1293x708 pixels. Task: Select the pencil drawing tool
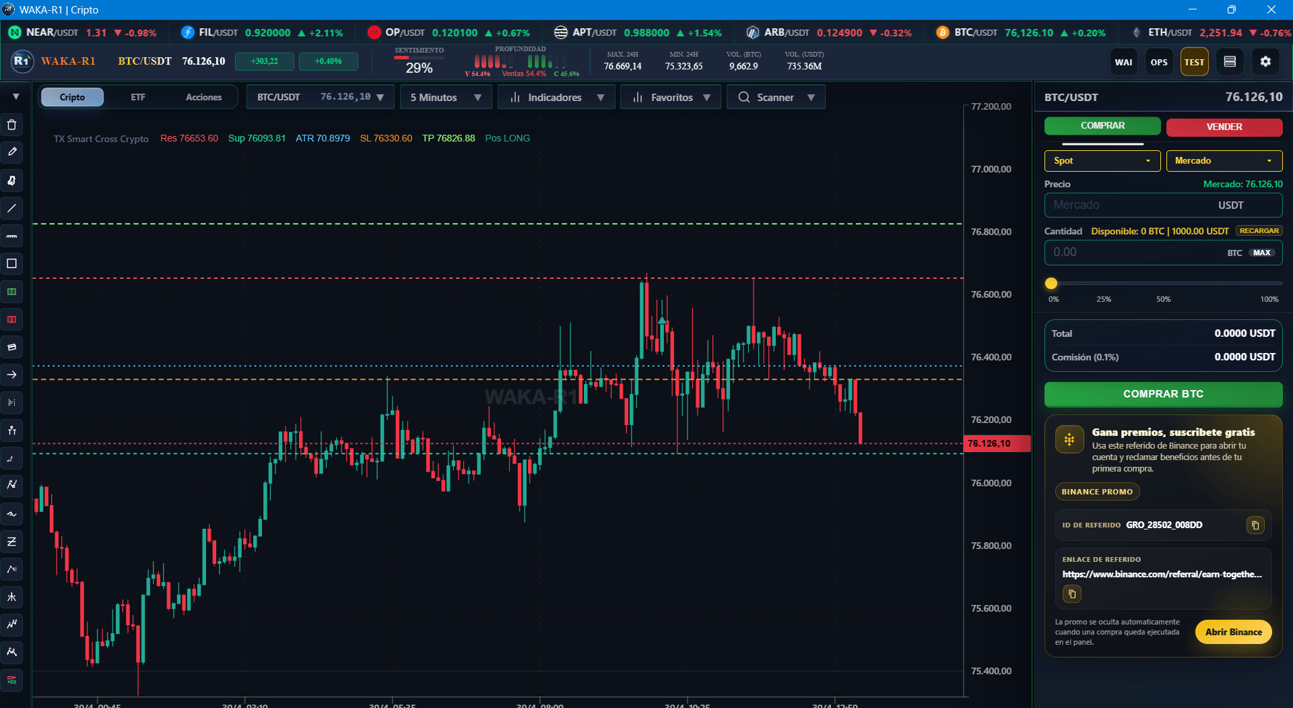[x=11, y=152]
